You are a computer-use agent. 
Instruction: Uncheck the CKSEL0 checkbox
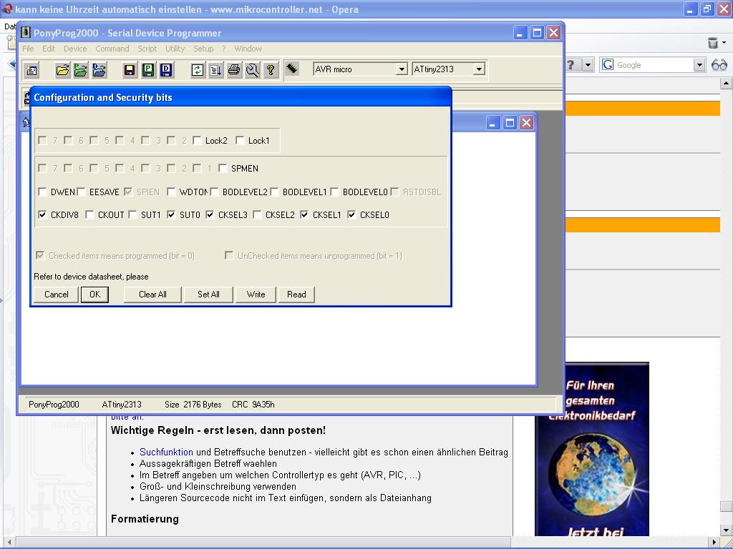pyautogui.click(x=351, y=214)
